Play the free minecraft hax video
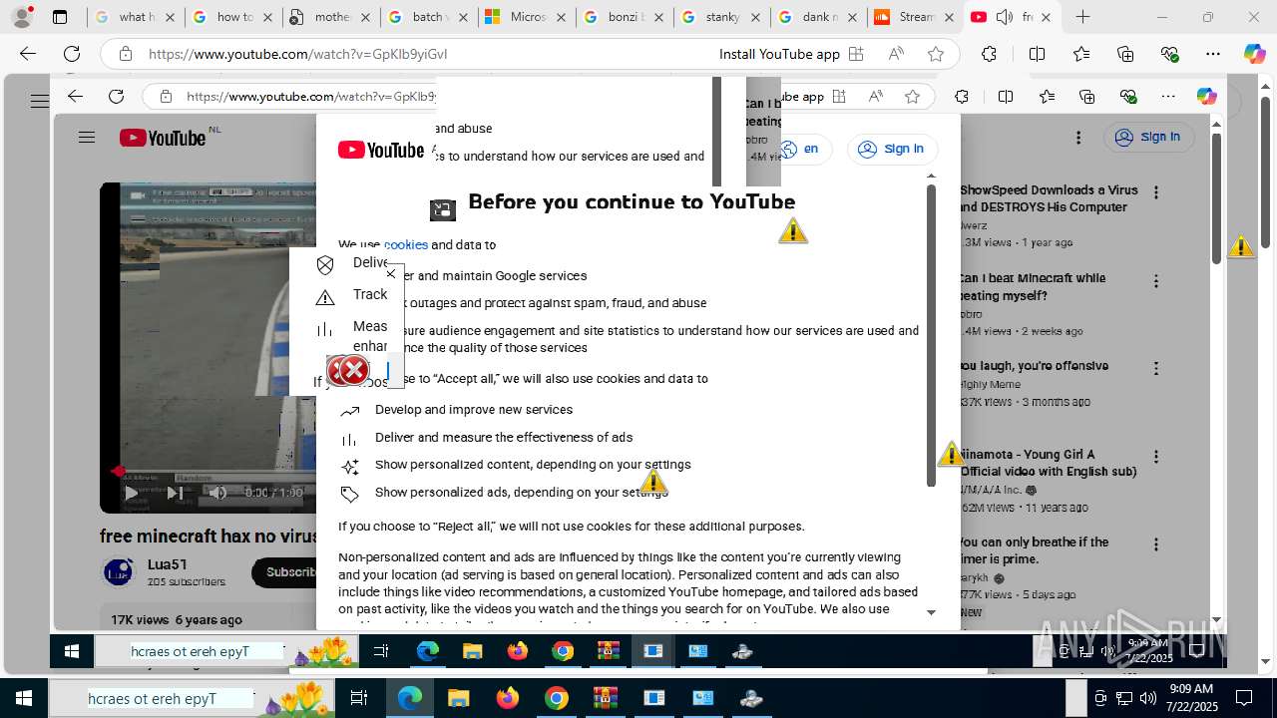 [131, 493]
